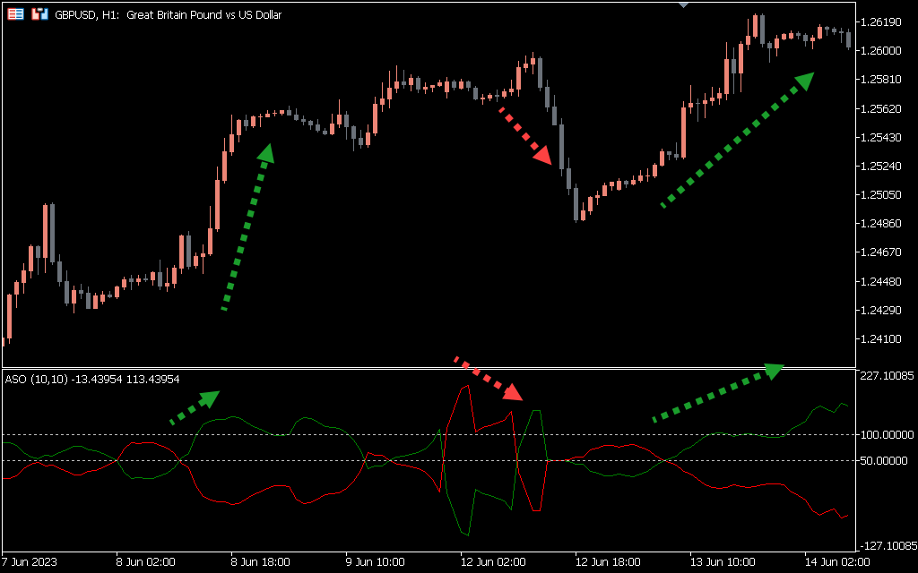Click the divider between chart and indicator
Screen dimensions: 918x573
coord(430,368)
